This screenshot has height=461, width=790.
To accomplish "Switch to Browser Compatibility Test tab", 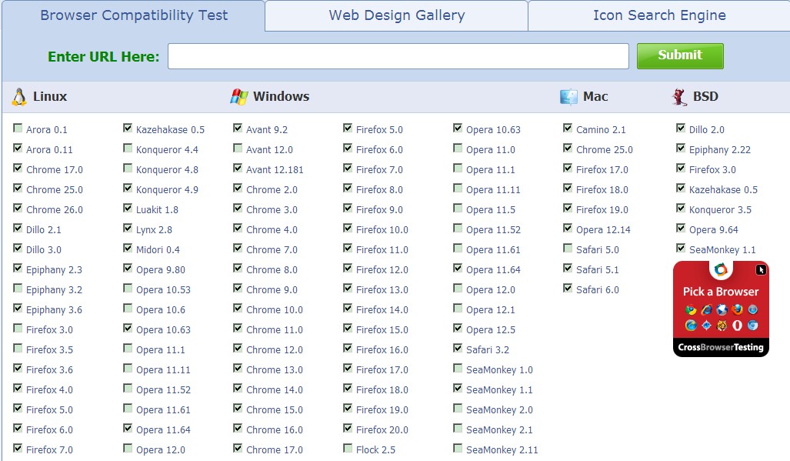I will click(x=134, y=15).
